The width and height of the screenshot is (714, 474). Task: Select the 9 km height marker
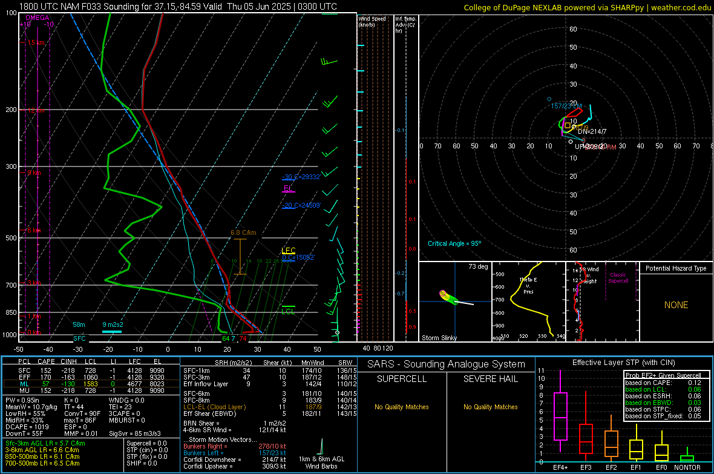pos(34,173)
